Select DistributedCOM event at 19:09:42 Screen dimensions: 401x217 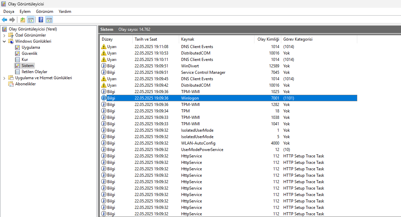tap(228, 85)
